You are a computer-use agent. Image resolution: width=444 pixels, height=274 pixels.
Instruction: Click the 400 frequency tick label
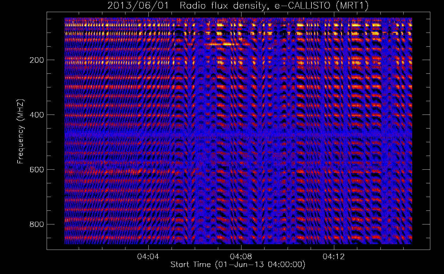click(37, 115)
